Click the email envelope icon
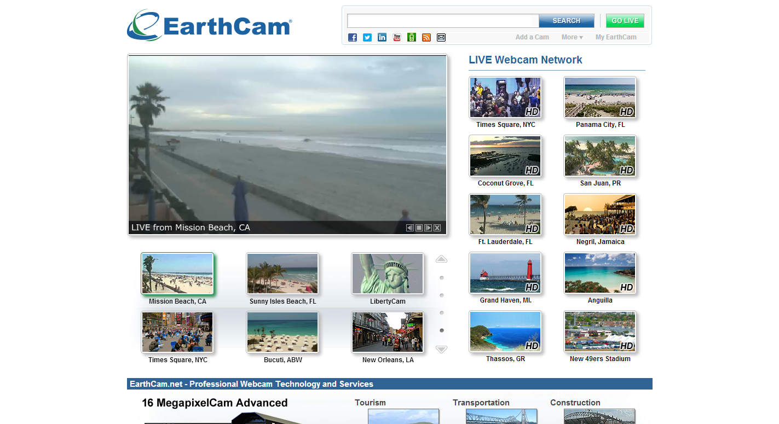 [441, 37]
